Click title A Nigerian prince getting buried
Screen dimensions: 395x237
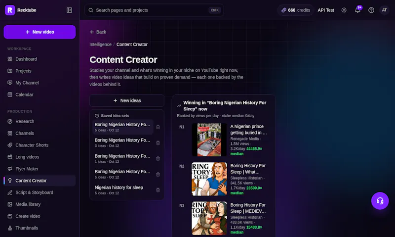(x=248, y=130)
